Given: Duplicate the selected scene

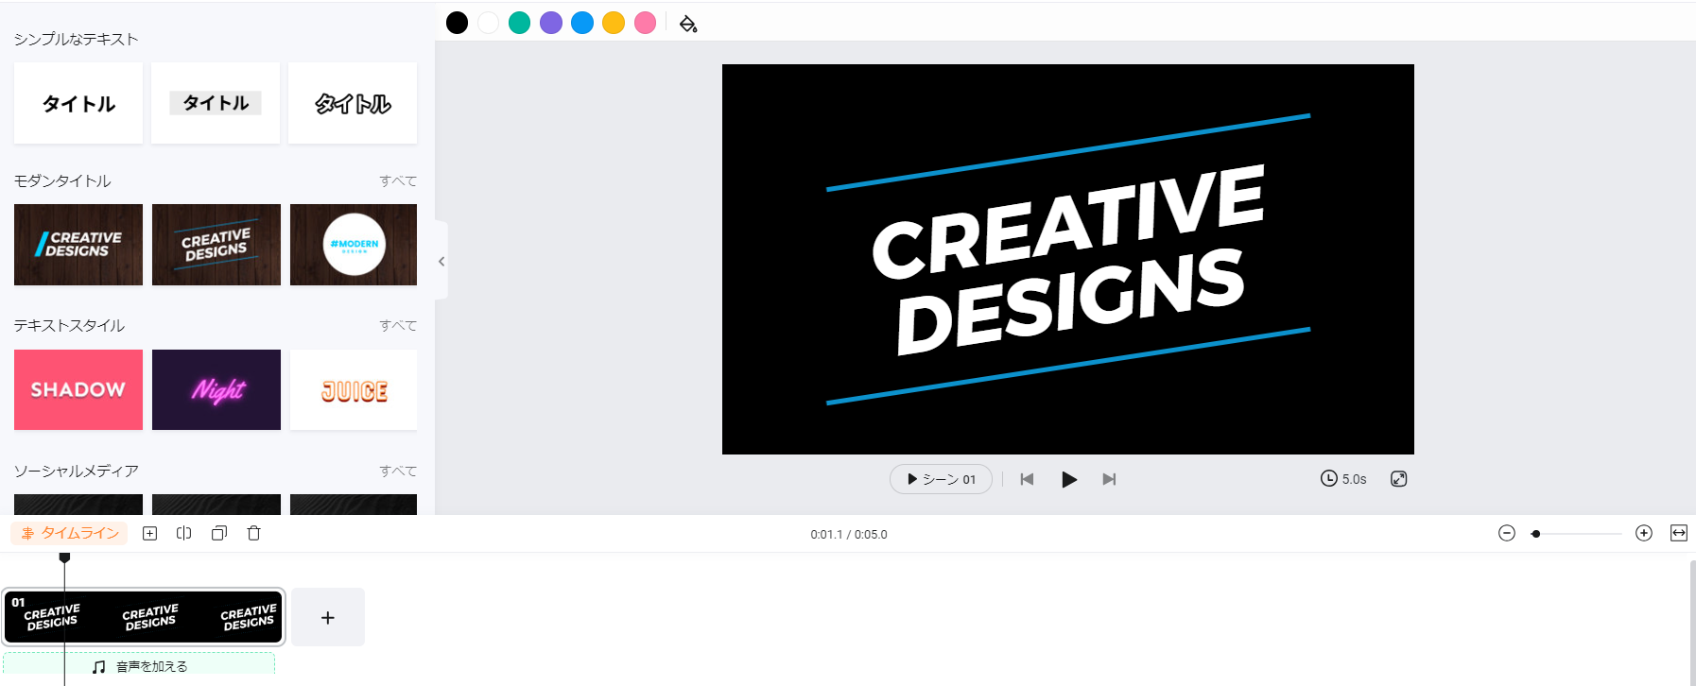Looking at the screenshot, I should point(219,533).
